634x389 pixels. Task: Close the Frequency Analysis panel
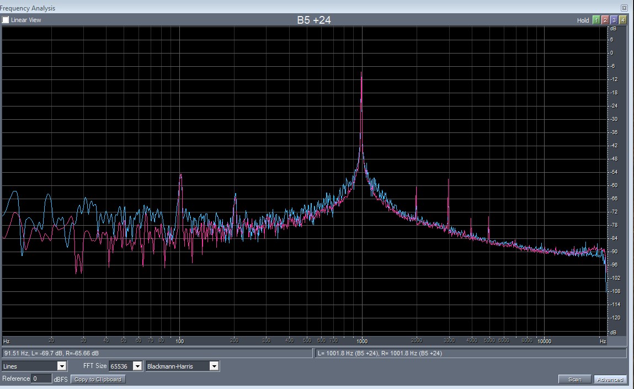[624, 8]
